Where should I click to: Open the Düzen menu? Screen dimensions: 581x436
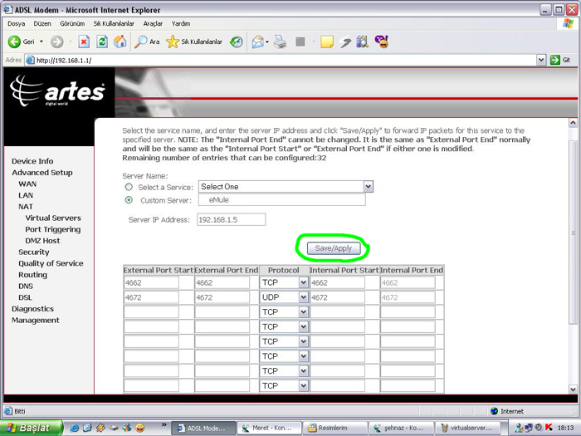(42, 24)
